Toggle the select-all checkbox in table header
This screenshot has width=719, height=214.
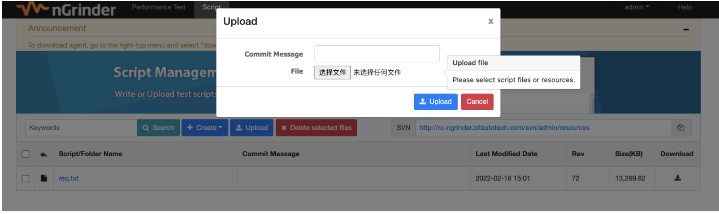pos(26,154)
